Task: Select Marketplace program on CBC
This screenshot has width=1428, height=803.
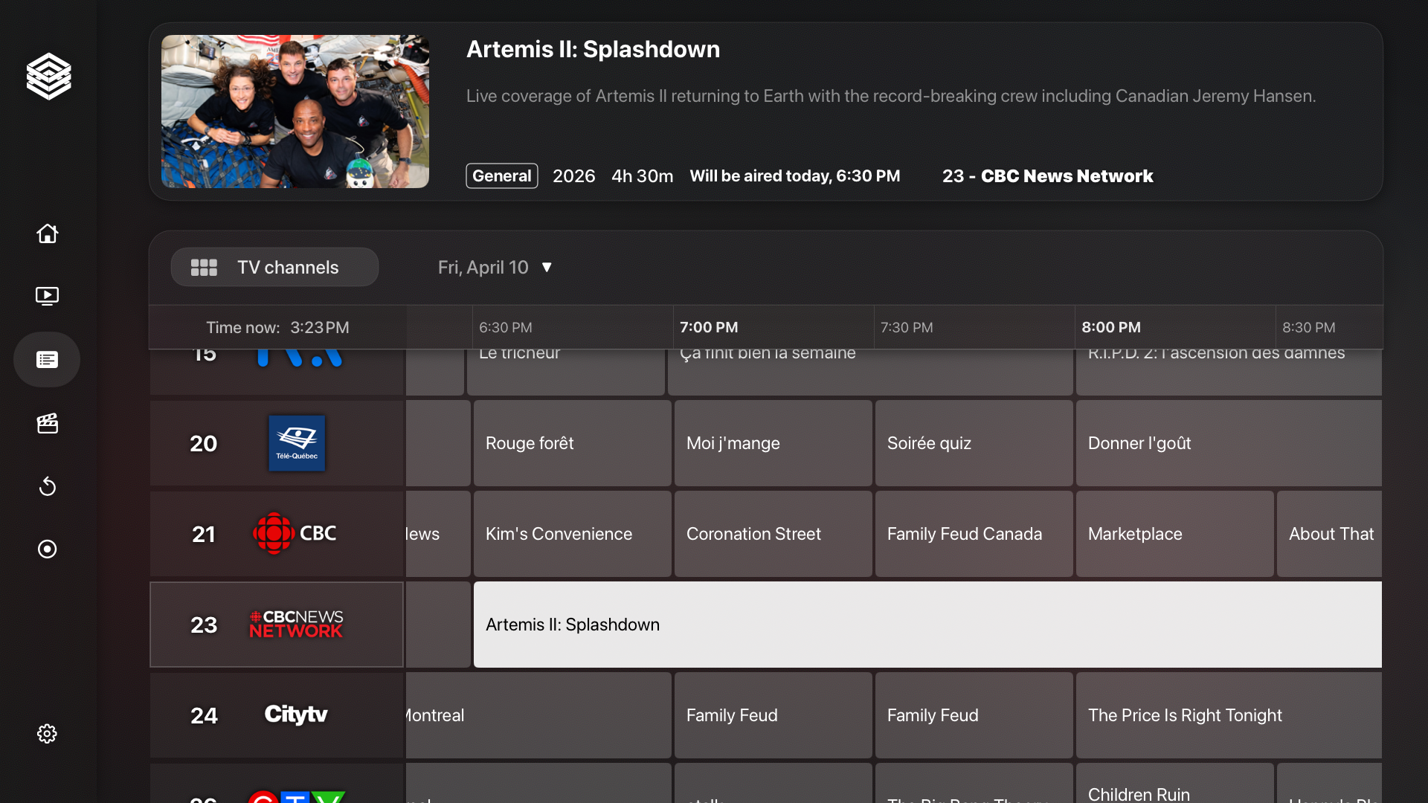Action: (1175, 535)
